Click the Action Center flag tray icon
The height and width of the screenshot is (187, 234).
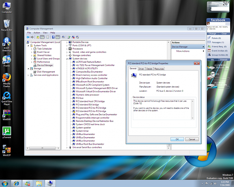[207, 184]
